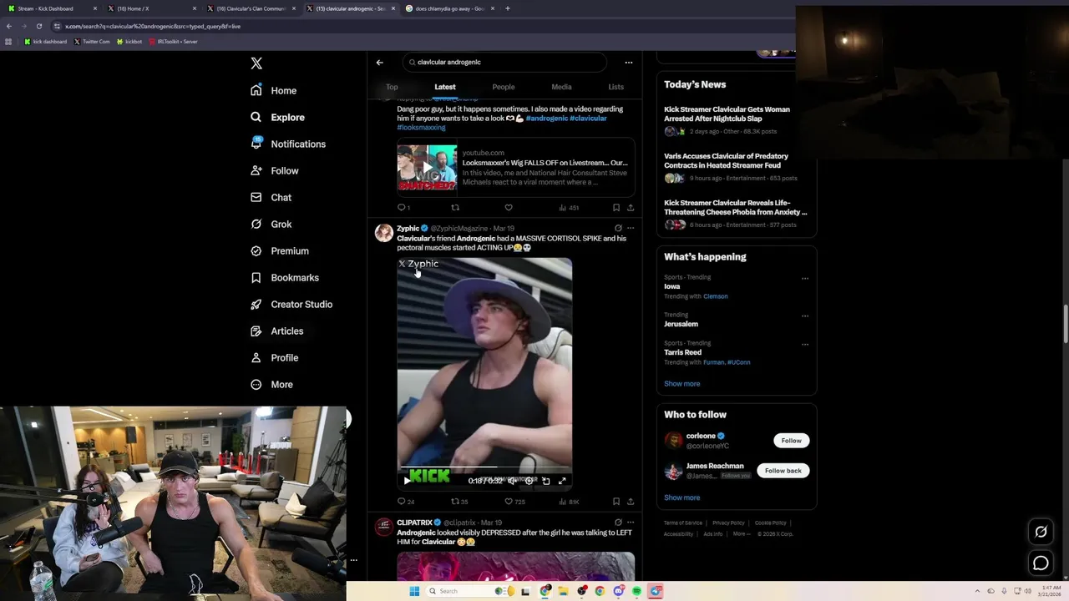Image resolution: width=1069 pixels, height=601 pixels.
Task: Show hidden system tray icons
Action: pyautogui.click(x=979, y=591)
